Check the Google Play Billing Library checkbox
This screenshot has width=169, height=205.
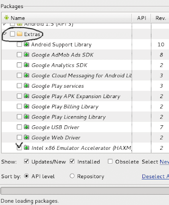19,107
